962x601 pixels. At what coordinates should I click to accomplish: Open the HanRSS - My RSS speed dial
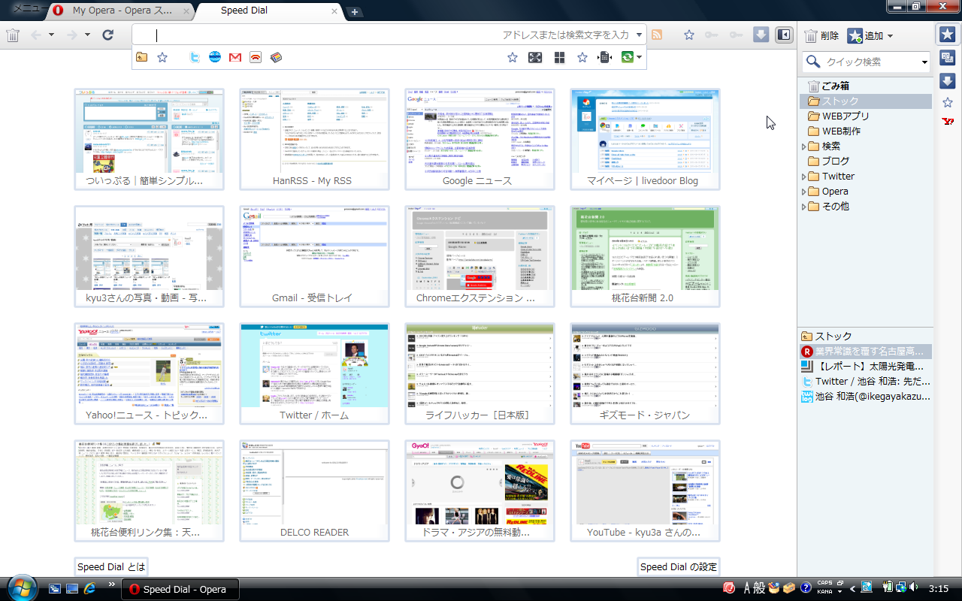[x=314, y=139]
